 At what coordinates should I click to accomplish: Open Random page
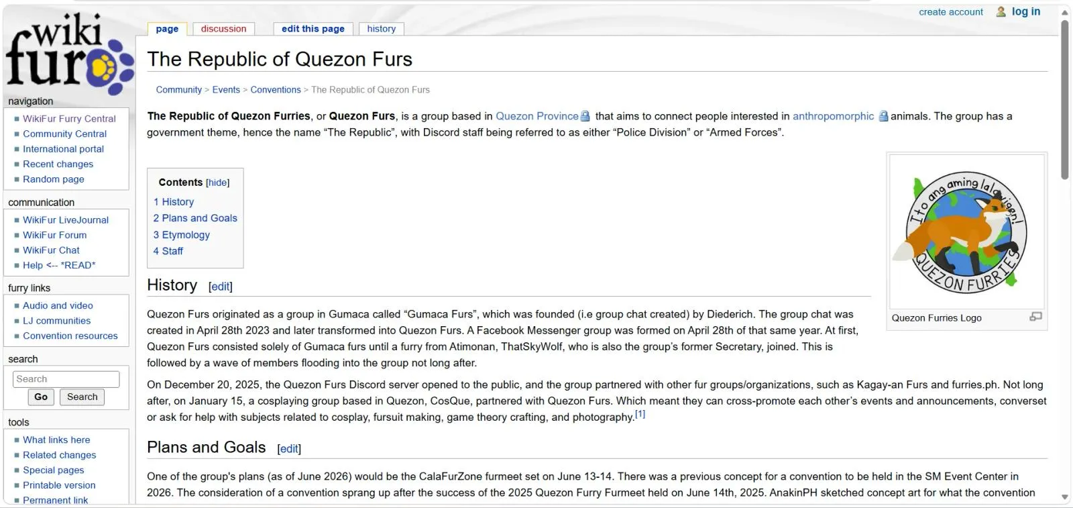coord(54,179)
